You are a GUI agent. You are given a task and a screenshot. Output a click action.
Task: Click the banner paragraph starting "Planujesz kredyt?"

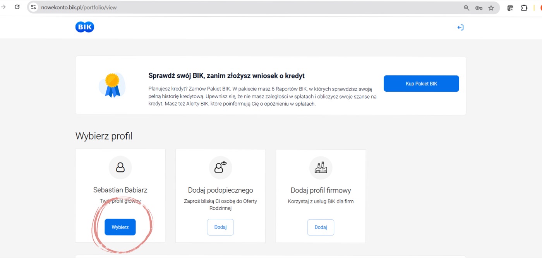coord(262,96)
